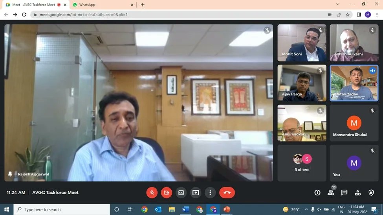The height and width of the screenshot is (215, 383).
Task: Select Manvendra Shukul's avatar tile
Action: pyautogui.click(x=354, y=123)
